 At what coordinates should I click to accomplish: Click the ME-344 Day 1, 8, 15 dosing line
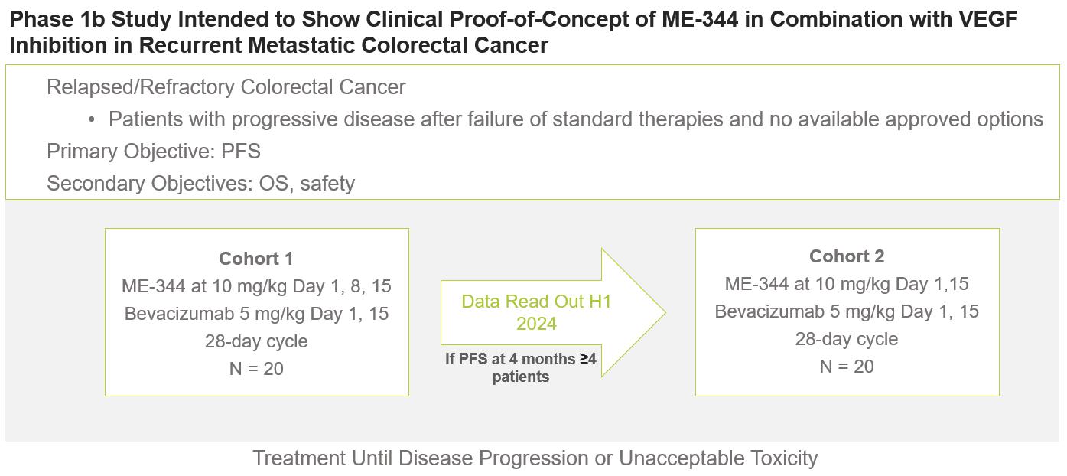pyautogui.click(x=256, y=286)
